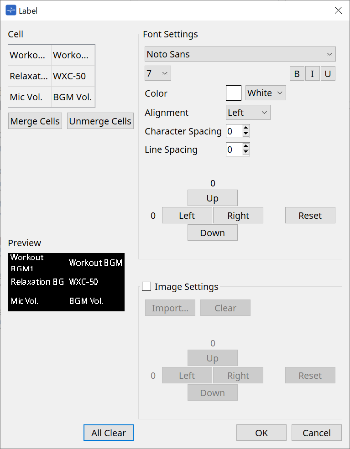Open the Noto Sans font dropdown
This screenshot has height=449, width=350.
240,54
